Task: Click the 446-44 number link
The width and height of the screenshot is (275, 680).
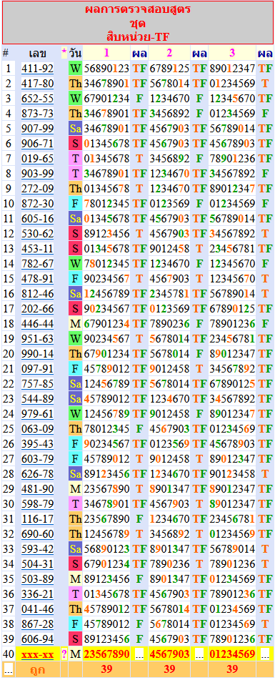Action: [38, 323]
